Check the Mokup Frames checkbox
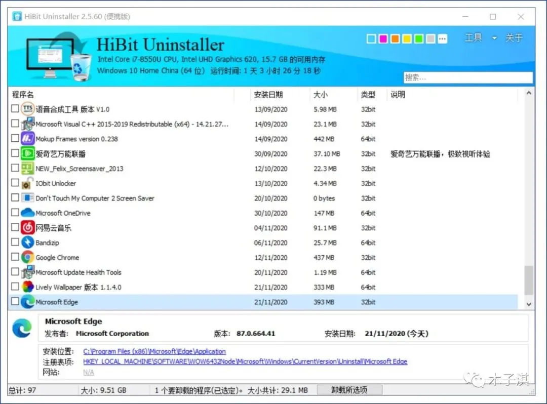Image resolution: width=547 pixels, height=404 pixels. pos(15,138)
